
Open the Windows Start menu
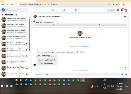coord(2,86)
